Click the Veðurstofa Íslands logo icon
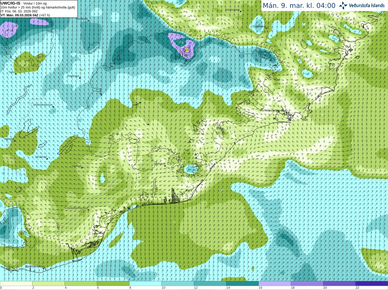This screenshot has width=388, height=290. 343,5
